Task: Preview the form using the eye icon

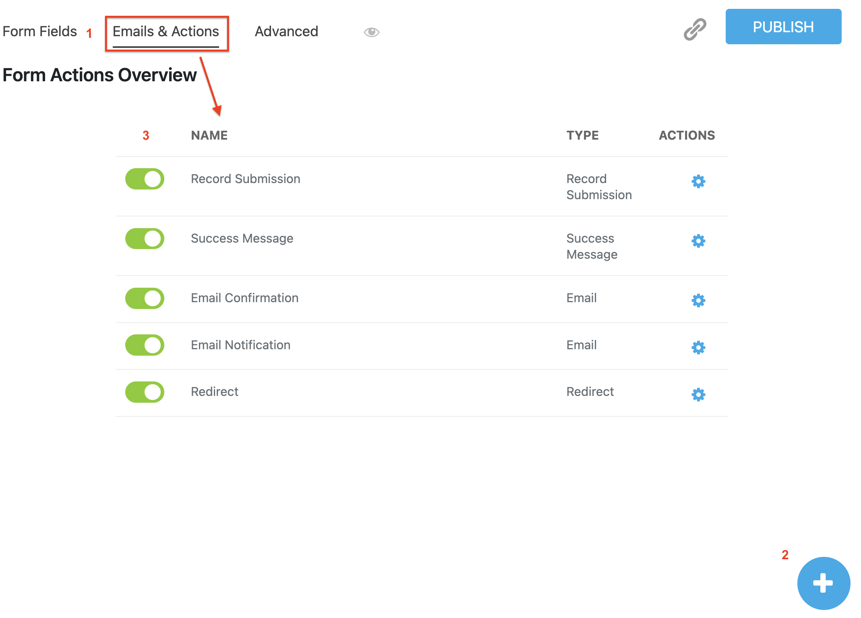Action: [371, 32]
